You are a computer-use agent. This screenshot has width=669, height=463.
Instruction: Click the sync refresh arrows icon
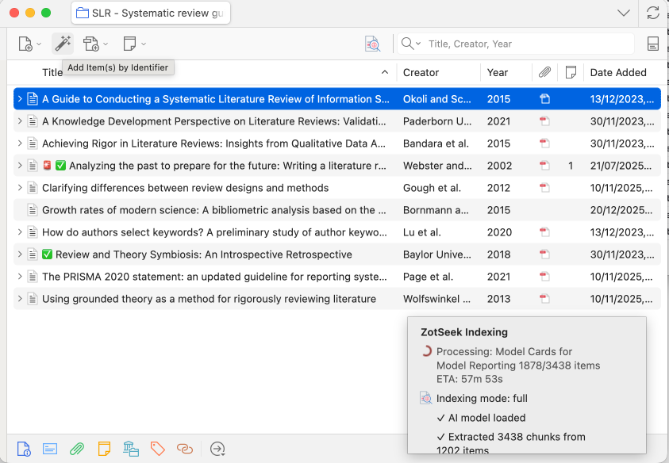653,13
